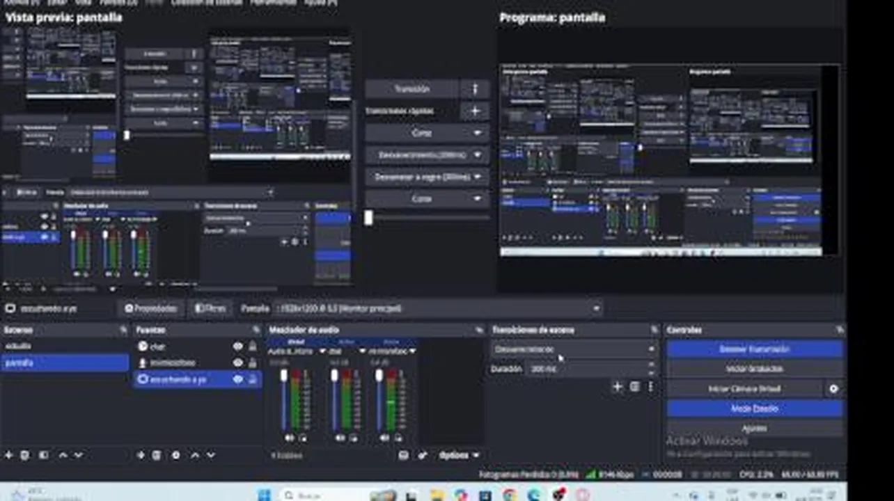Click Detener transmisión button
This screenshot has height=501, width=894.
(x=755, y=349)
